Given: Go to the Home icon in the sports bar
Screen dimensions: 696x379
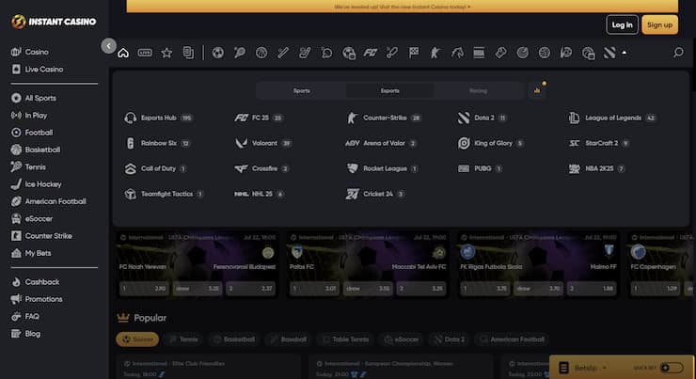Looking at the screenshot, I should click(123, 53).
